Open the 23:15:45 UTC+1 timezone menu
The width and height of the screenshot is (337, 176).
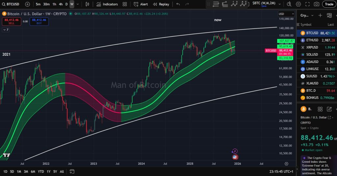(x=281, y=171)
